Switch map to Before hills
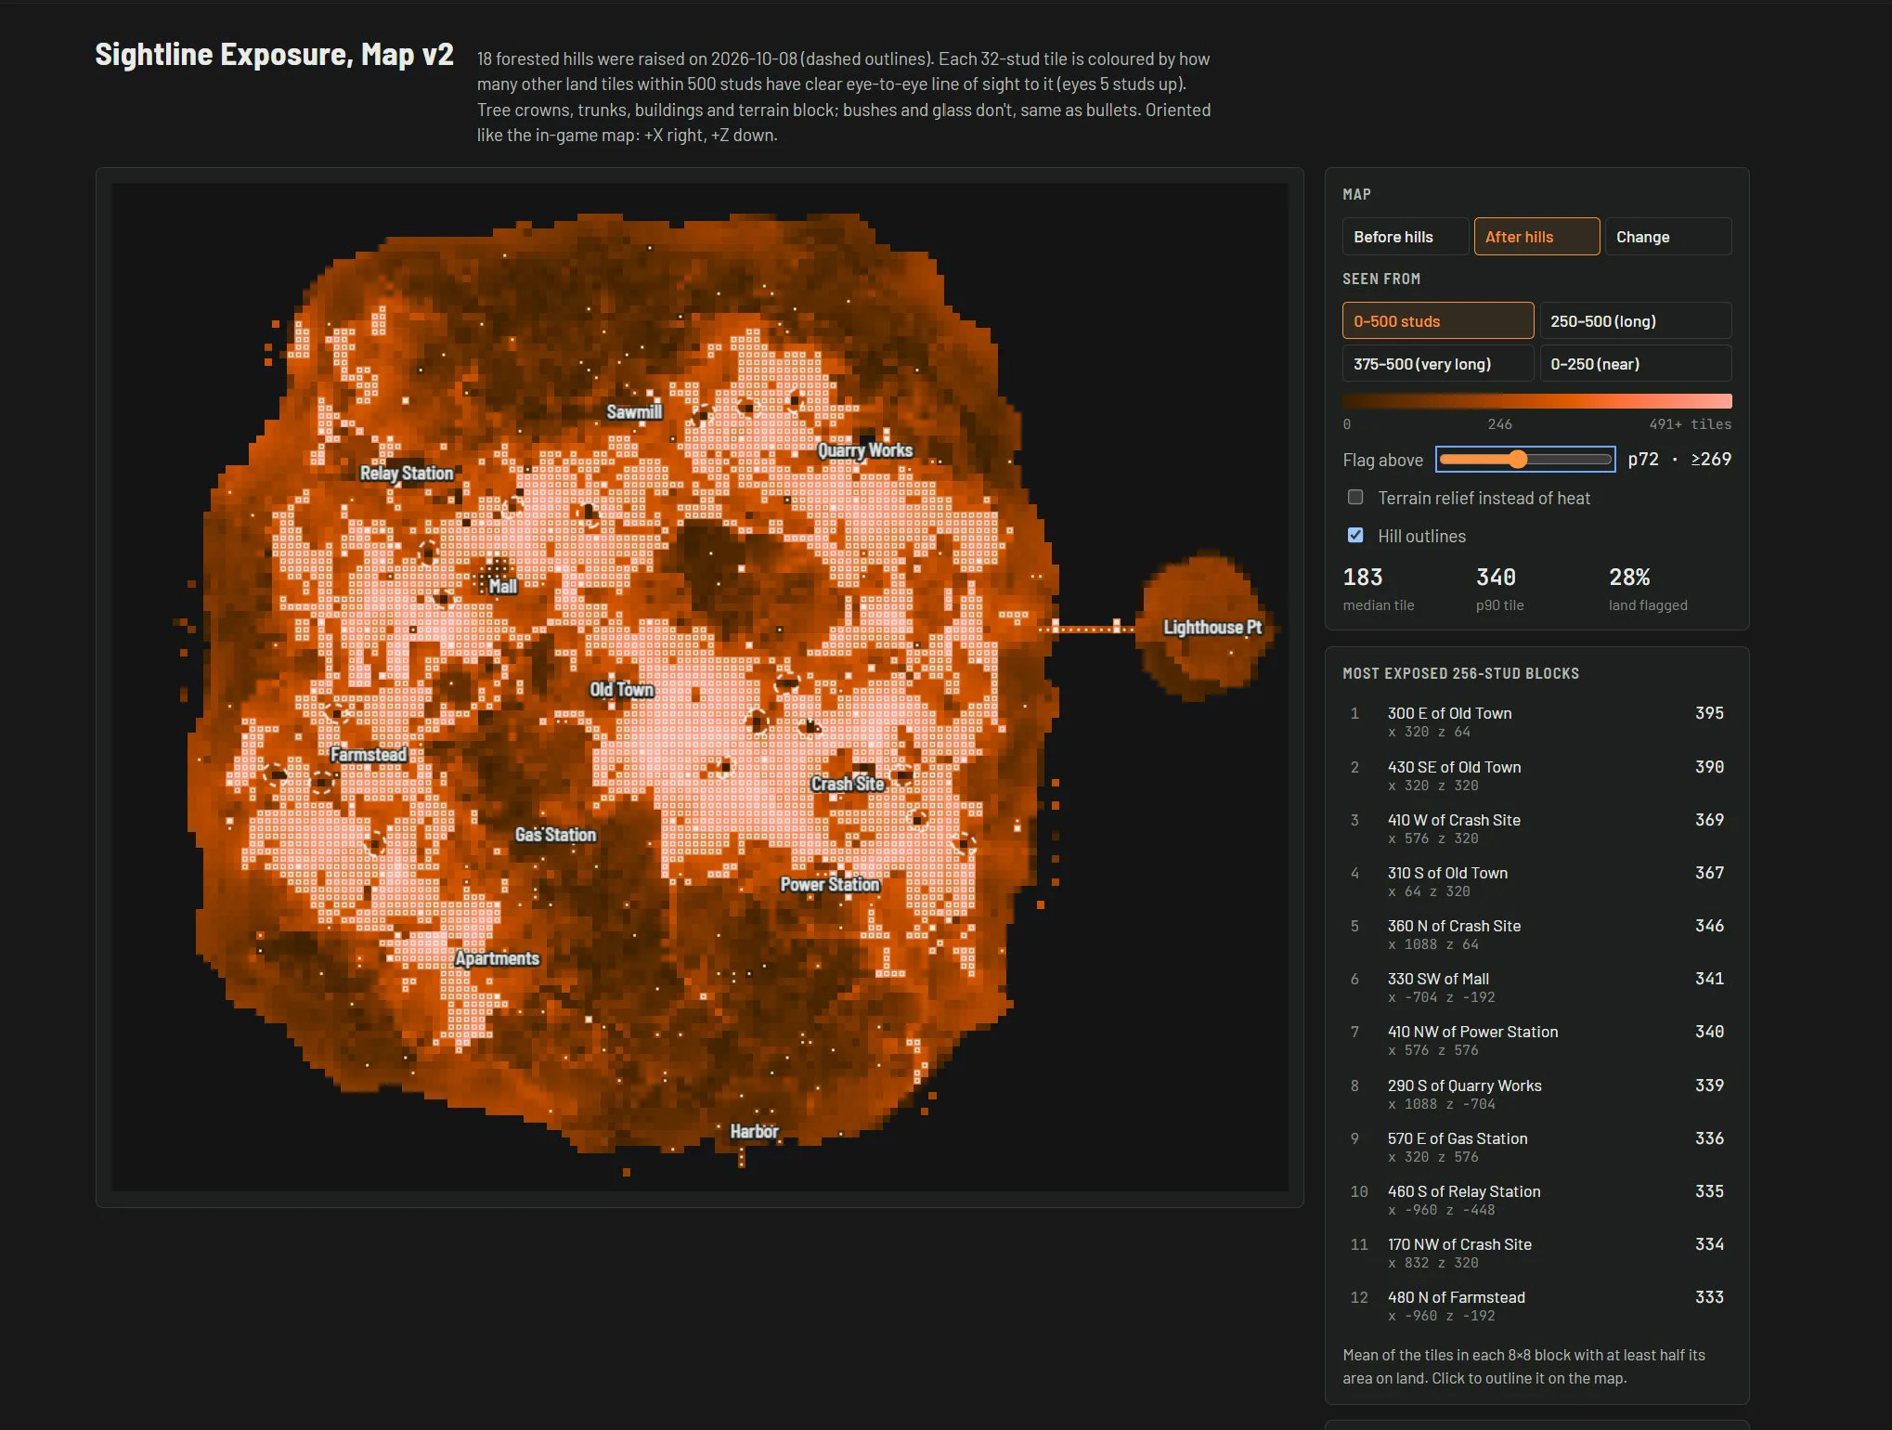The width and height of the screenshot is (1892, 1430). pos(1406,237)
